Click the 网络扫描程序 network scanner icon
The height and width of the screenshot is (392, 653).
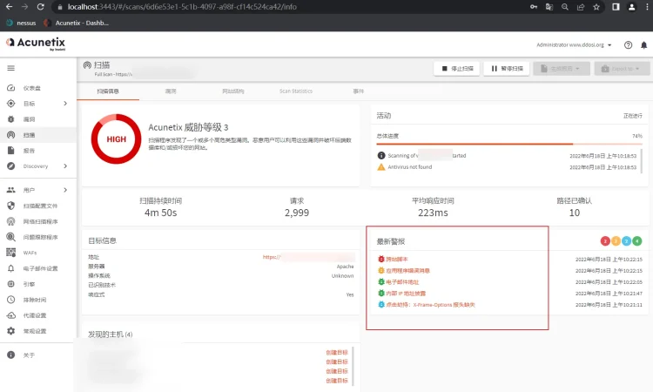point(10,221)
